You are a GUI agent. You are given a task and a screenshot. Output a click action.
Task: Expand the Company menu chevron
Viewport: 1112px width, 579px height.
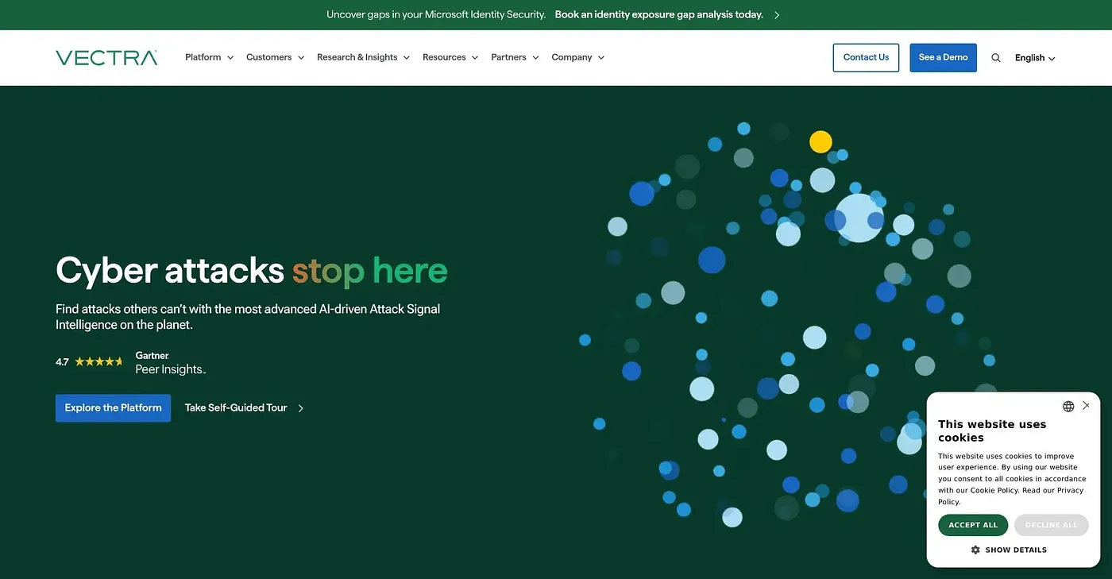[x=601, y=58]
